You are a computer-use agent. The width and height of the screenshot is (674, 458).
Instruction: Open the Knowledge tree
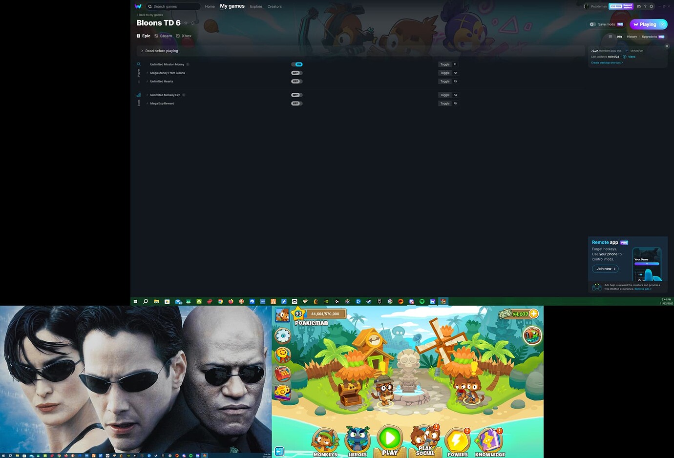(x=489, y=439)
